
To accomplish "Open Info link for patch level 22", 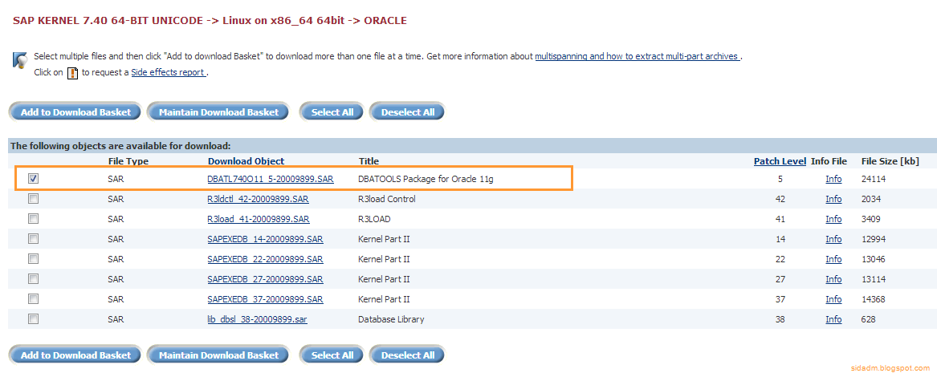I will (833, 259).
